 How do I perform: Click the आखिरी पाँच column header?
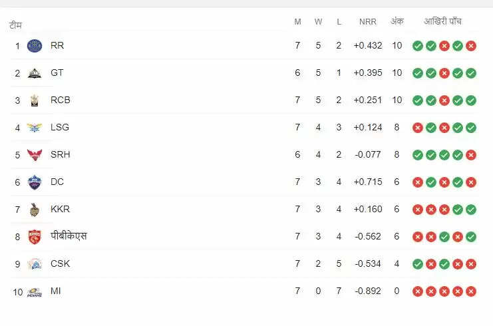click(x=443, y=21)
